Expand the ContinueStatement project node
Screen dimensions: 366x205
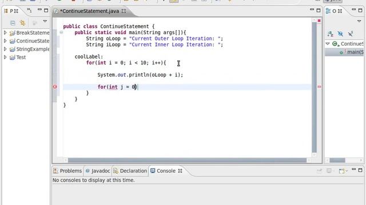tap(5, 41)
